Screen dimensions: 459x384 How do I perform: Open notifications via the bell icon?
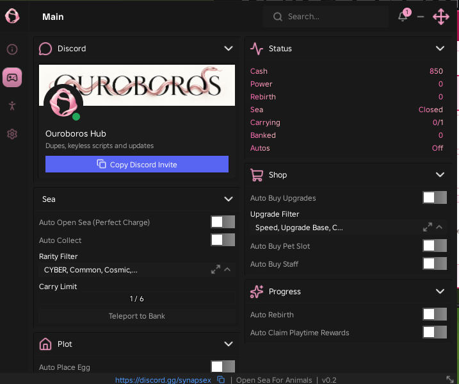tap(403, 17)
